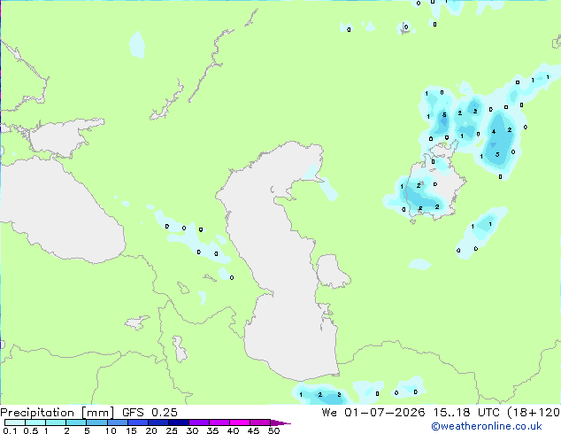The width and height of the screenshot is (561, 434).
Task: Select the 0.1 to 0.5 mm legend swatch
Action: (x=15, y=422)
